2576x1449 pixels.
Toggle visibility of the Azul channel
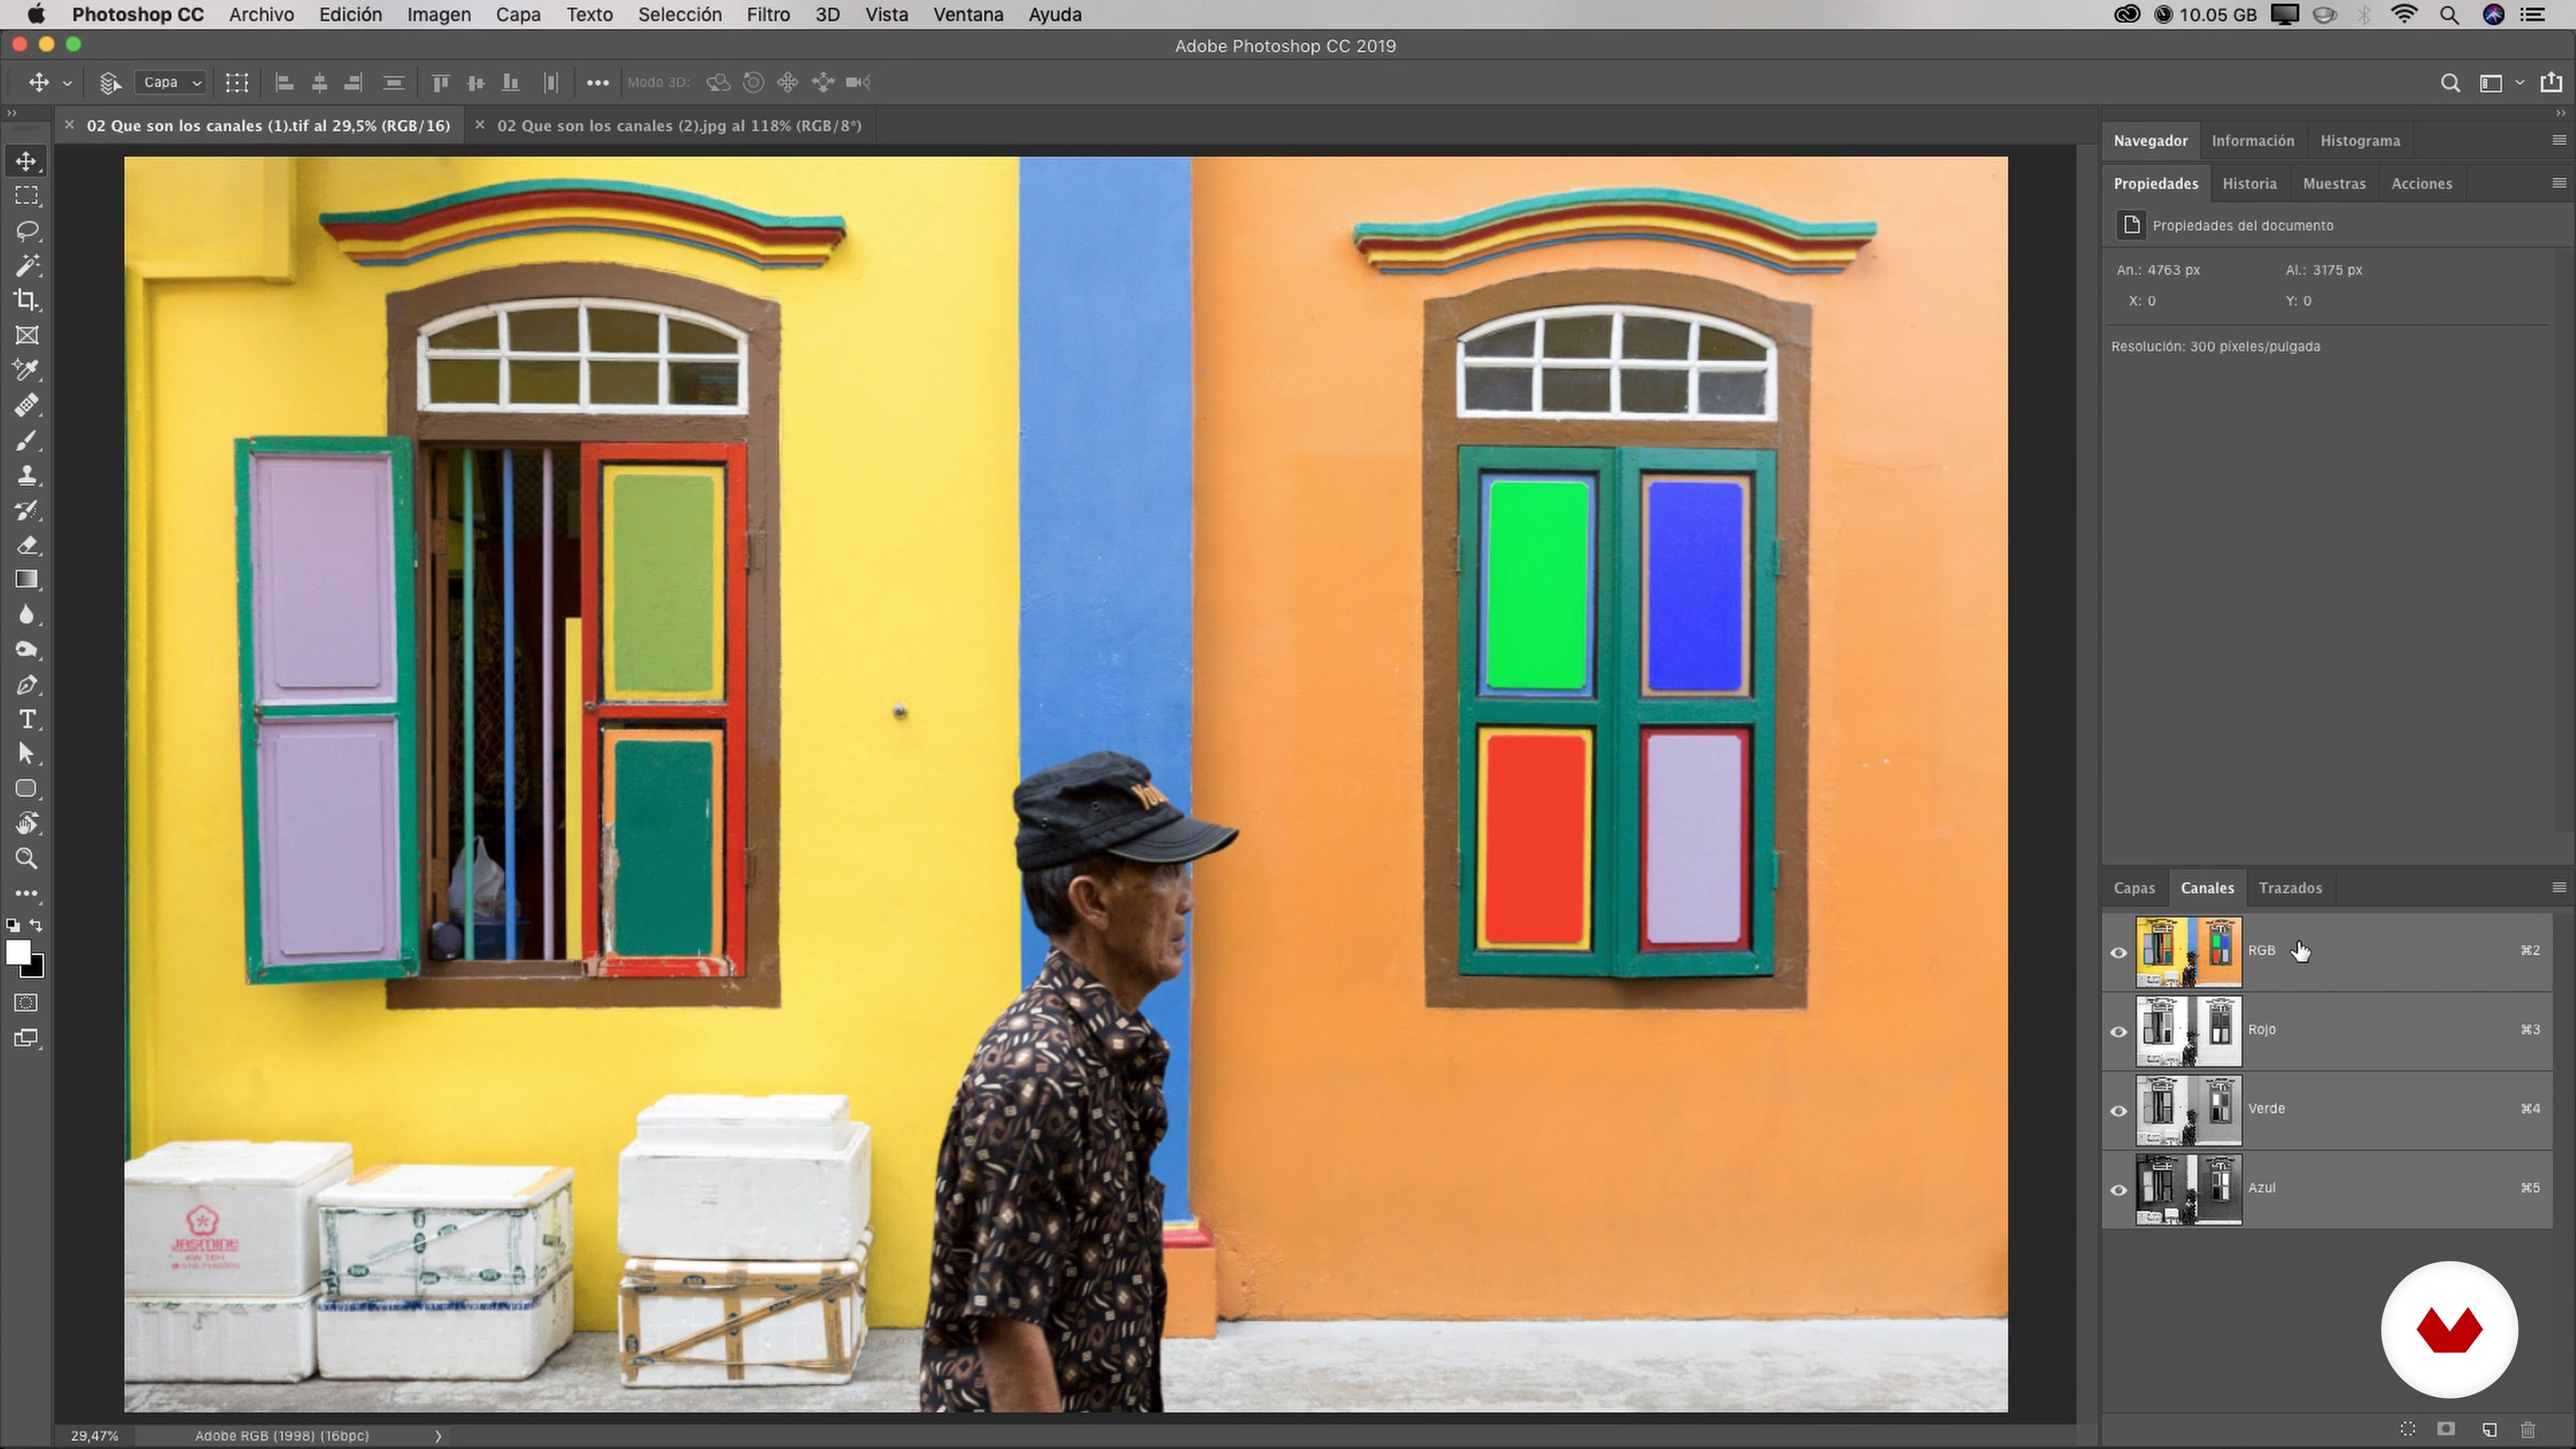2118,1189
